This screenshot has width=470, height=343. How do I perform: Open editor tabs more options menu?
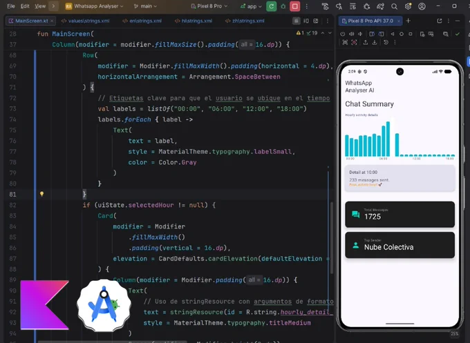pyautogui.click(x=328, y=21)
